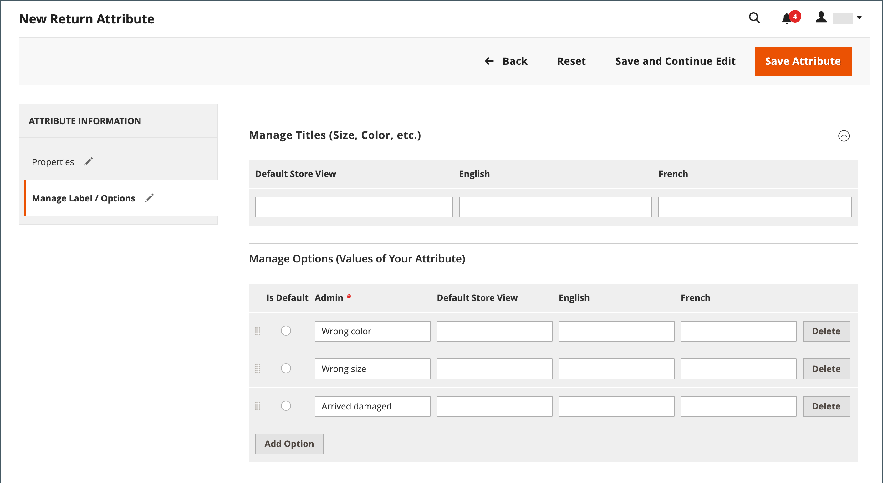Grab the drag handle for the Wrong color row
The width and height of the screenshot is (883, 483).
258,331
